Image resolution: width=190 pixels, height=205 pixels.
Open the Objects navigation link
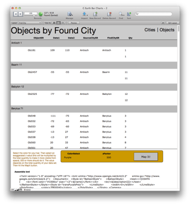(x=167, y=30)
